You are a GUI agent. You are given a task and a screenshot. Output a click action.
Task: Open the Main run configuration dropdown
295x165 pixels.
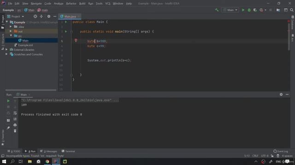click(x=230, y=10)
